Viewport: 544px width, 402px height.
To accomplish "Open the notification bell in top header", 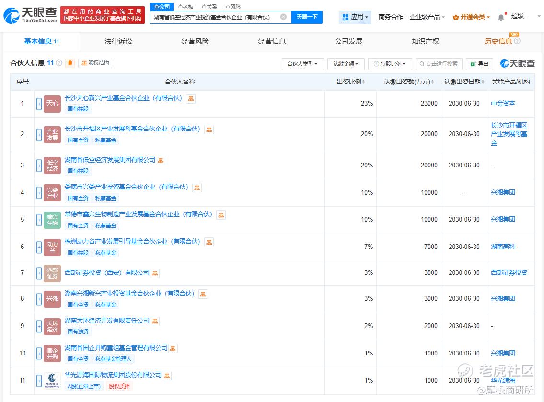I will click(501, 17).
